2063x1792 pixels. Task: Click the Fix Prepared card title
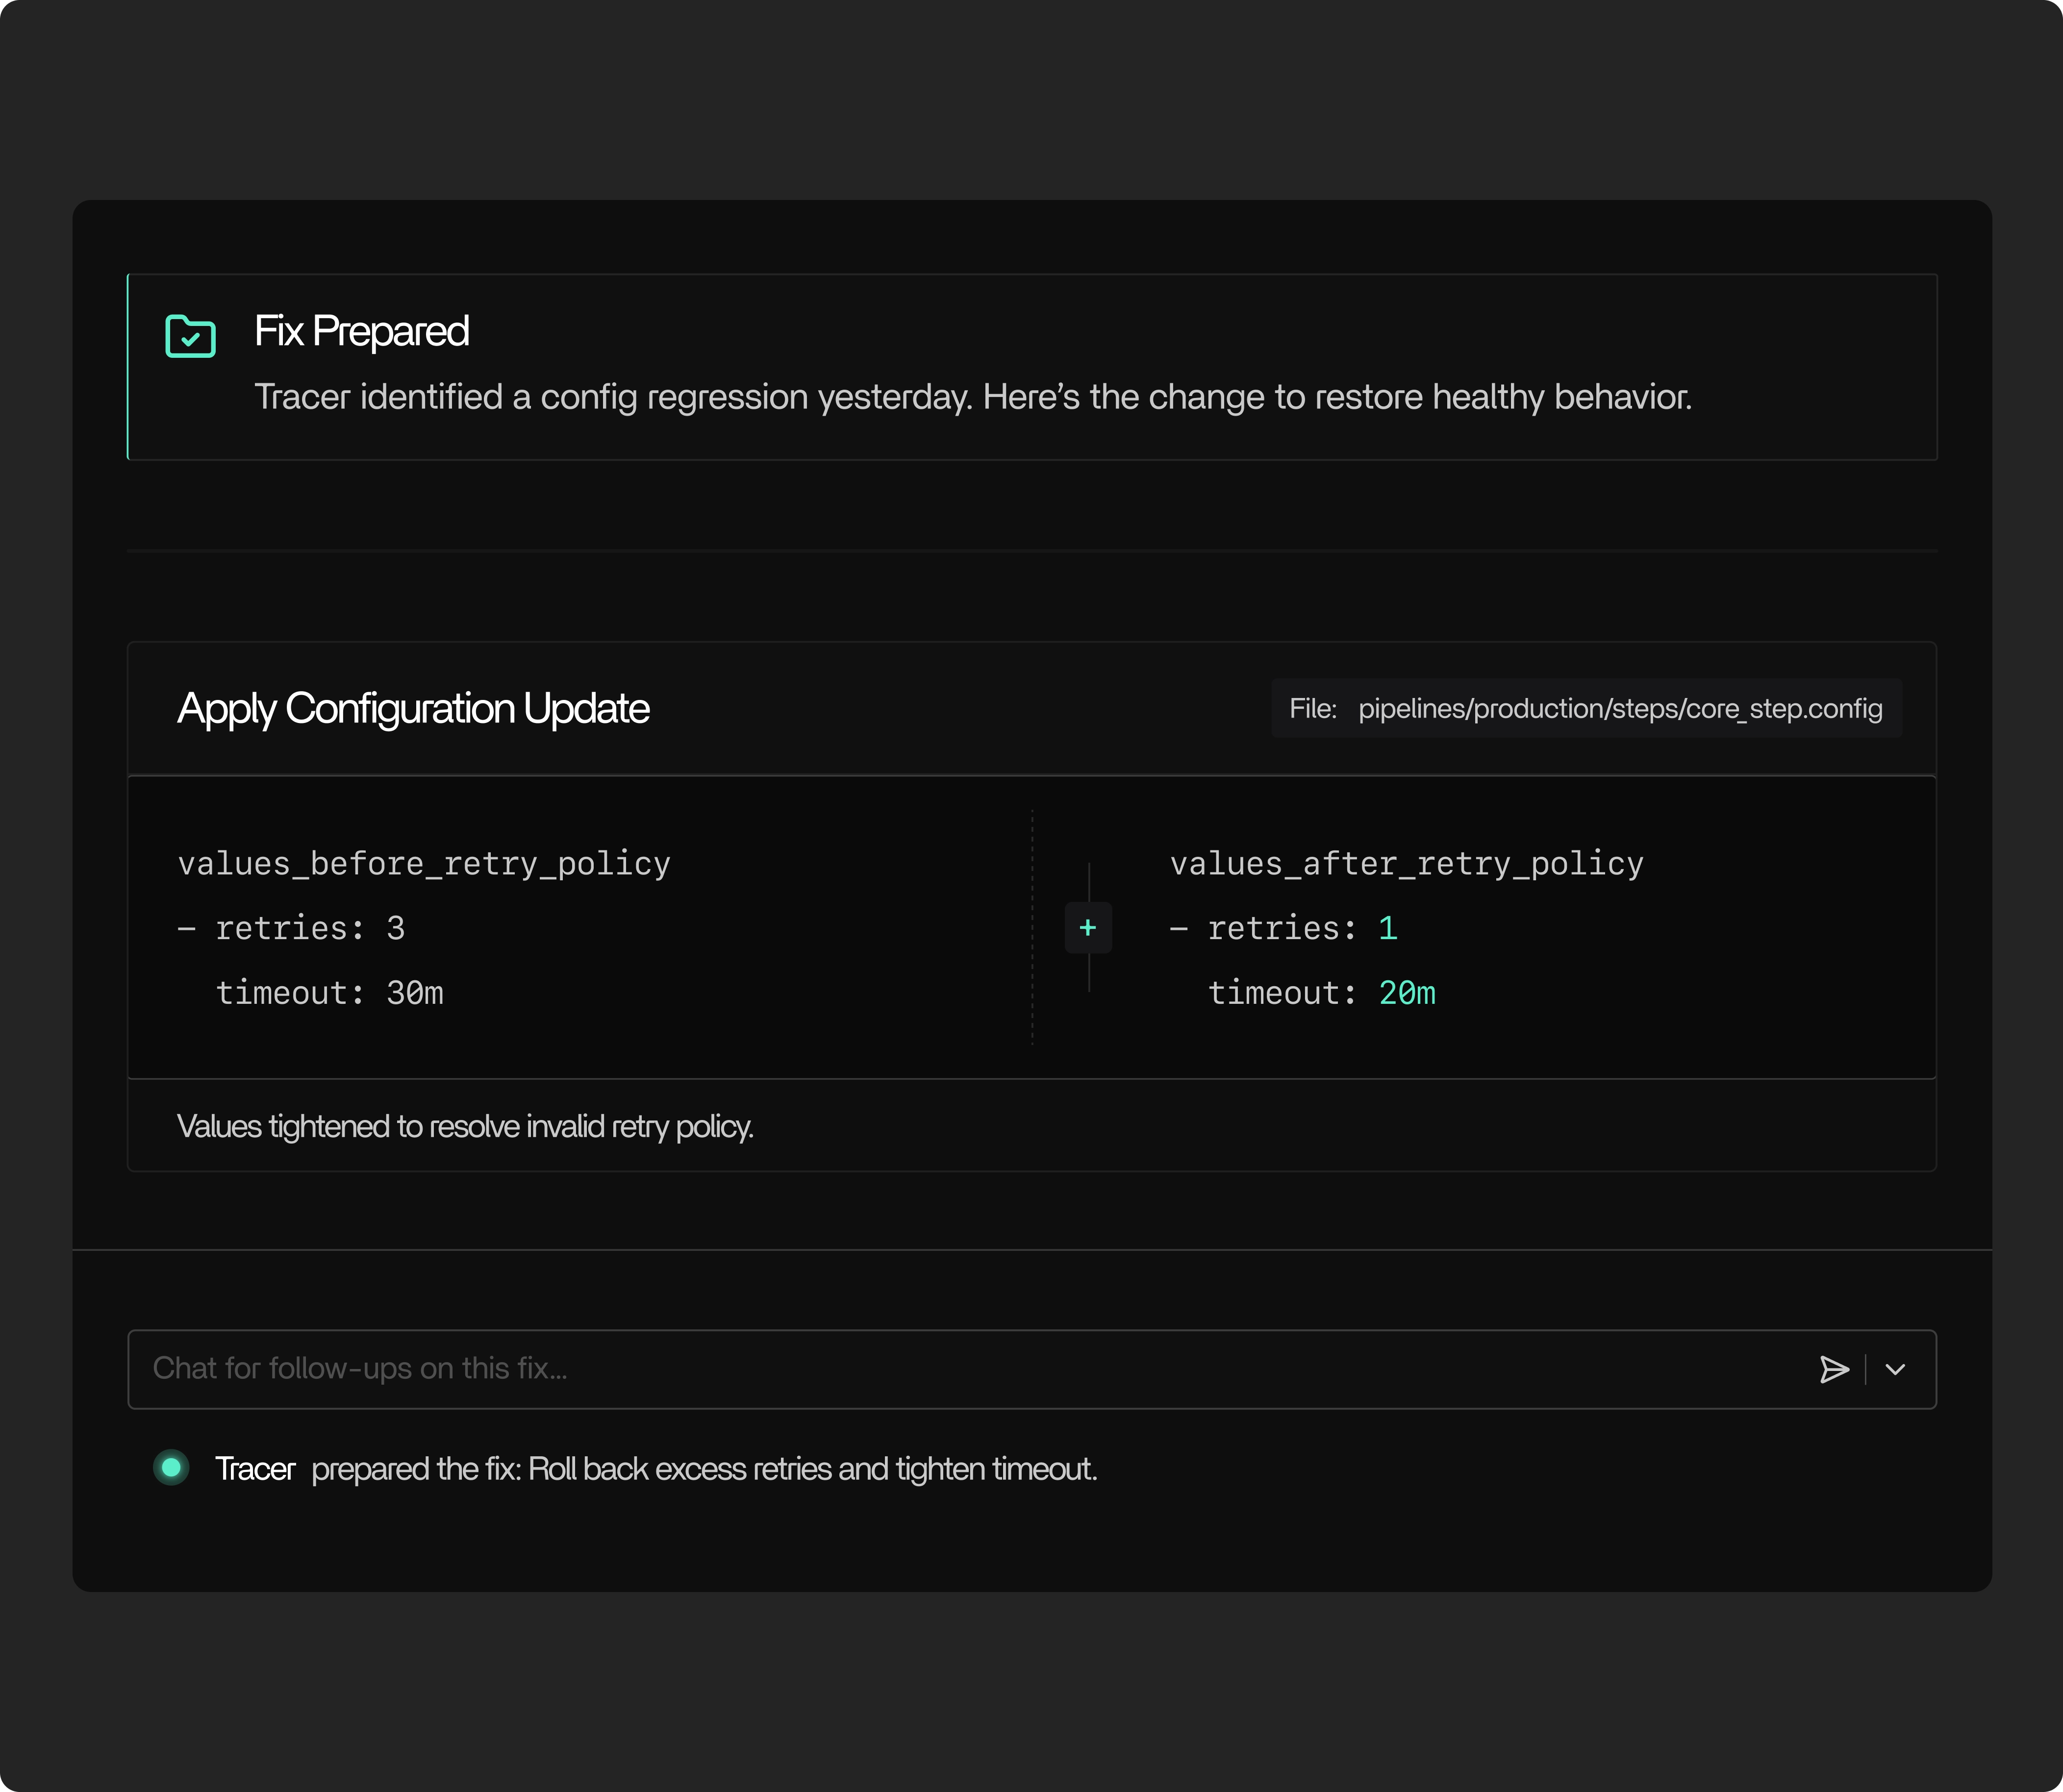pyautogui.click(x=362, y=330)
